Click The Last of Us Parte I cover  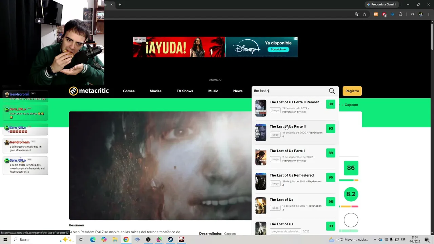pyautogui.click(x=261, y=157)
